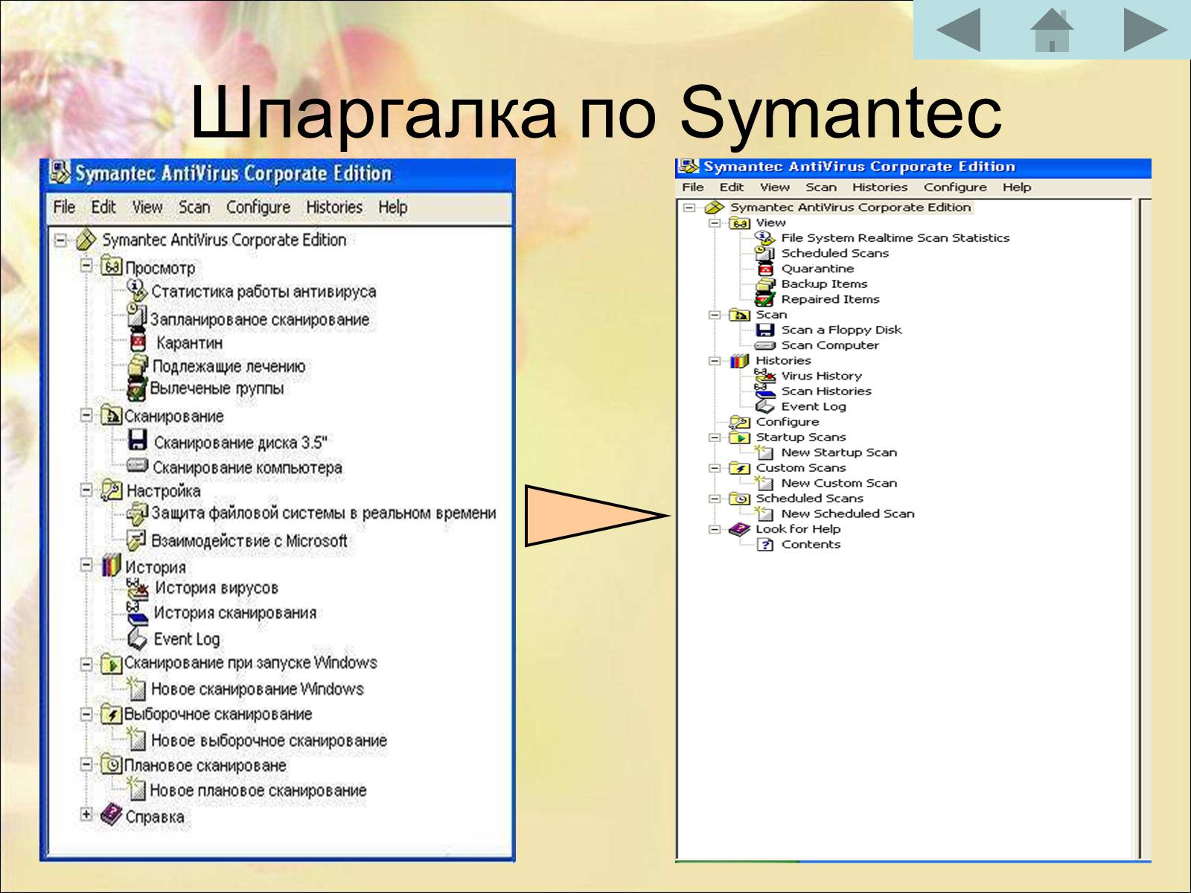
Task: Click the floppy icon for Сканирование диска 3.5"
Action: click(138, 441)
